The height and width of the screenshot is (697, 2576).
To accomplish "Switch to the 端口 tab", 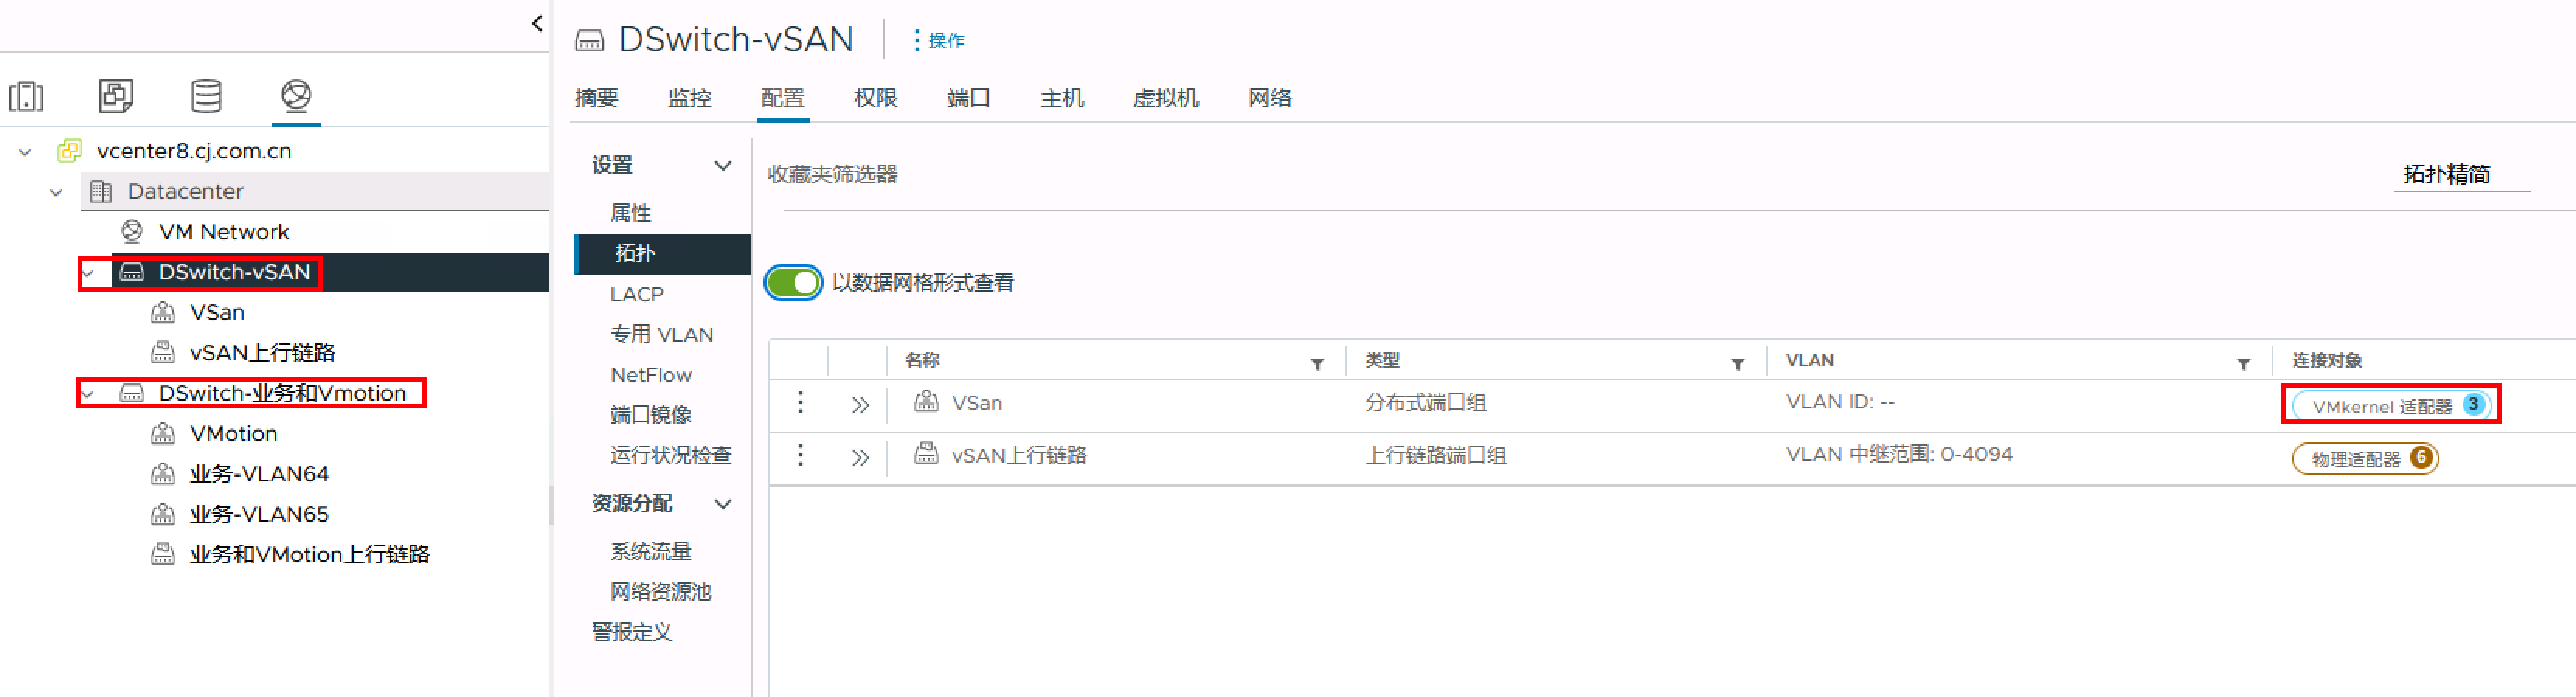I will (968, 98).
